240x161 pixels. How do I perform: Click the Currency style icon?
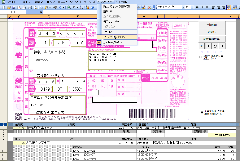pyautogui.click(x=235, y=7)
